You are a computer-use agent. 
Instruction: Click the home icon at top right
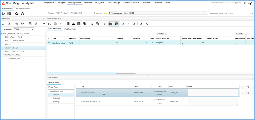[245, 3]
